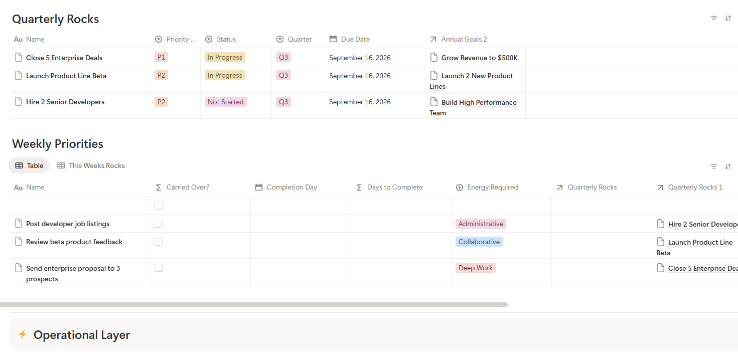The height and width of the screenshot is (359, 738).
Task: Click page icon of Review beta product feedback
Action: (x=19, y=242)
